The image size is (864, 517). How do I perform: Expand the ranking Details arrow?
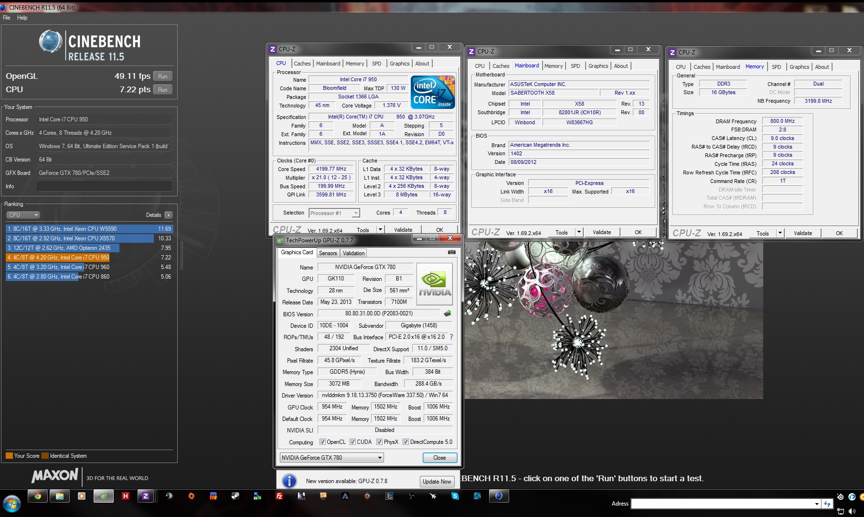pyautogui.click(x=168, y=215)
